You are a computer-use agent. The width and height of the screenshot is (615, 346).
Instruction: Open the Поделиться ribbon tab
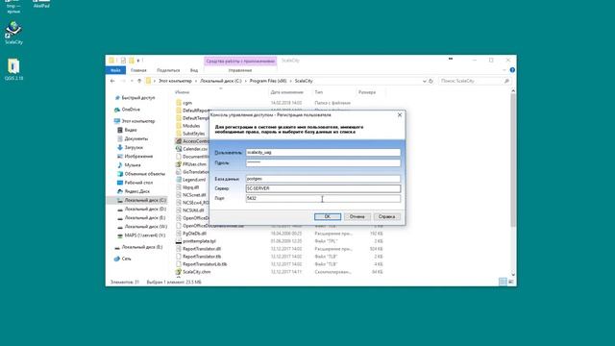tap(168, 70)
